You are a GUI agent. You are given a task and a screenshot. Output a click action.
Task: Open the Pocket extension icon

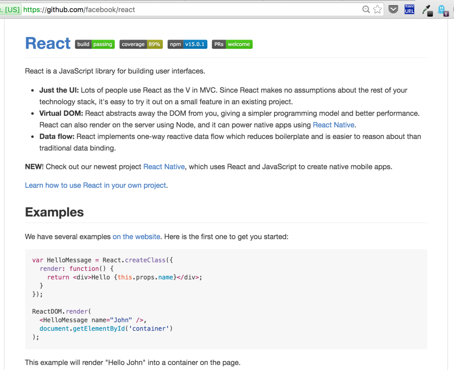(393, 9)
